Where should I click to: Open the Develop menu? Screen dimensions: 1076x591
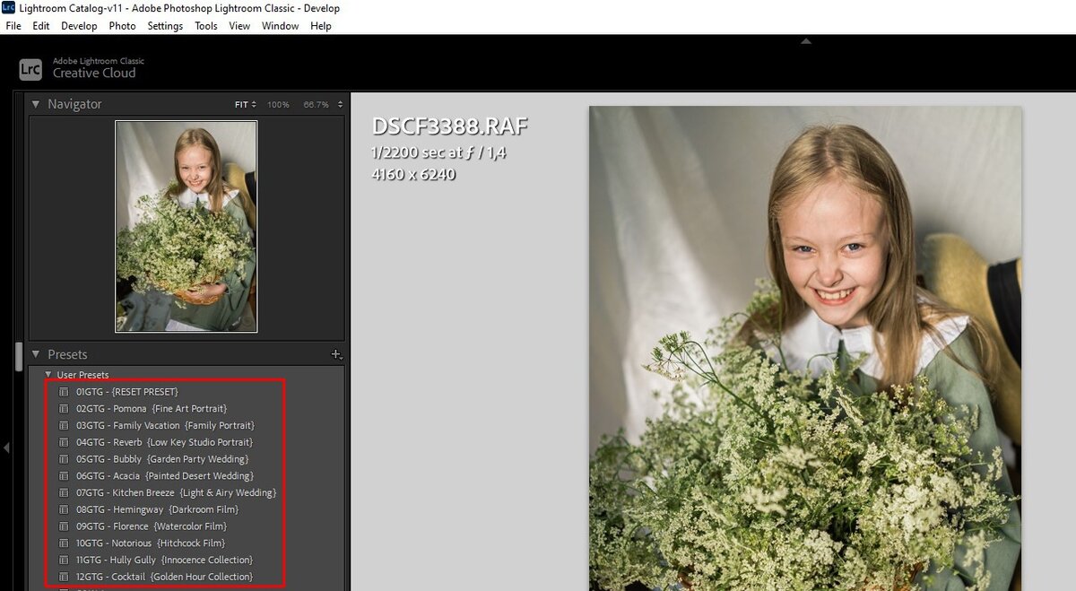79,26
